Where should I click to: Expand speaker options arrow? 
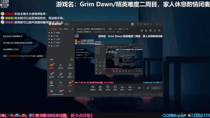(133, 88)
